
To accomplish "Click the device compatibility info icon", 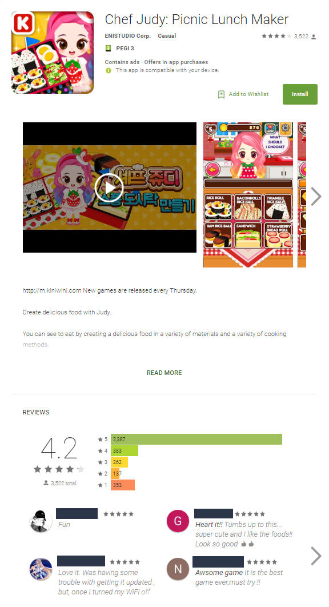I will [109, 70].
